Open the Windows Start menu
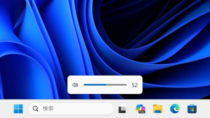The width and height of the screenshot is (210, 118). click(18, 109)
